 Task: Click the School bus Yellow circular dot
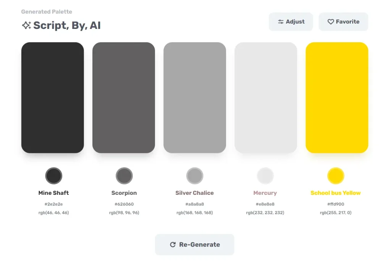[336, 176]
